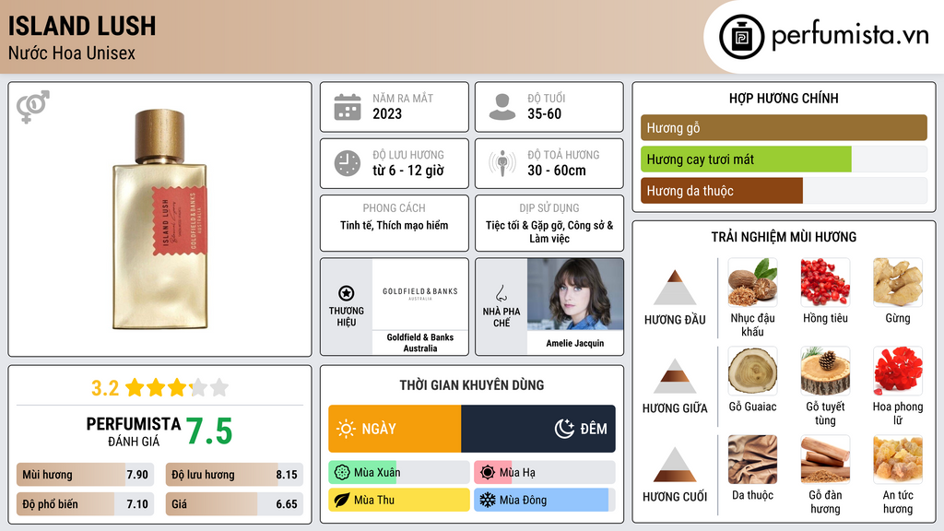Open the Gỗ đàn hương note image
Viewport: 944px width, 531px height.
[x=825, y=459]
